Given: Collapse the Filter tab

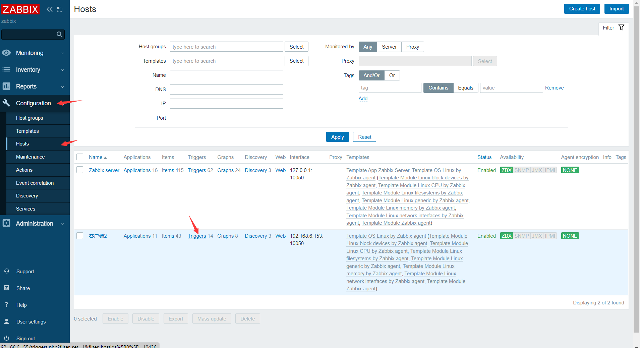Looking at the screenshot, I should (614, 28).
